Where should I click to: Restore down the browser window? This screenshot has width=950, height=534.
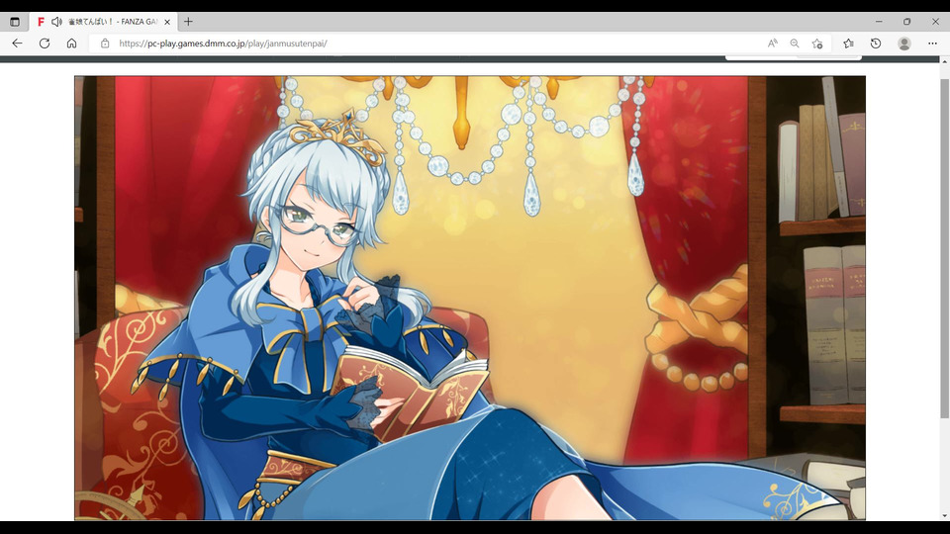907,22
